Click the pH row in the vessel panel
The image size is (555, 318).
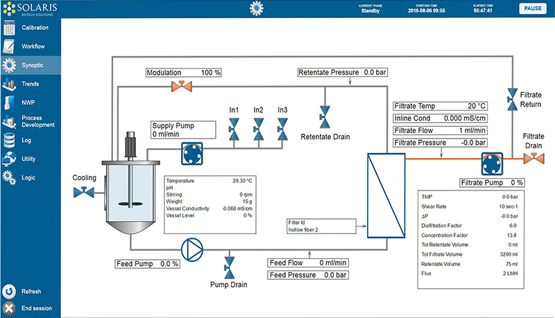(x=210, y=188)
